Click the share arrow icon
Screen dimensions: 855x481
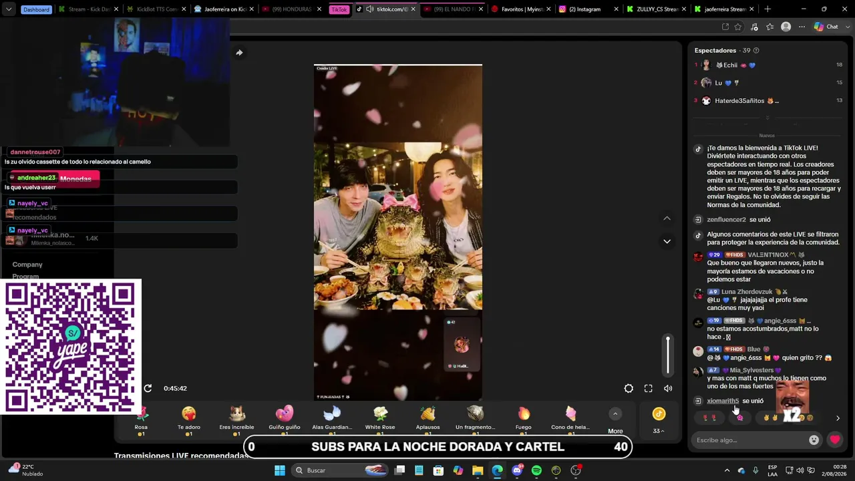tap(239, 53)
